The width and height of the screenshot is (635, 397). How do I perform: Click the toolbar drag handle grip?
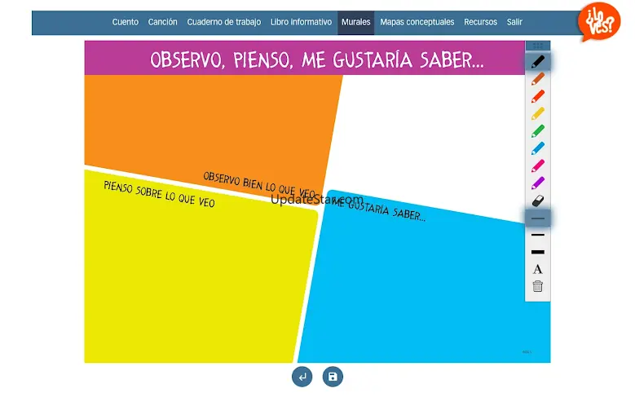537,46
